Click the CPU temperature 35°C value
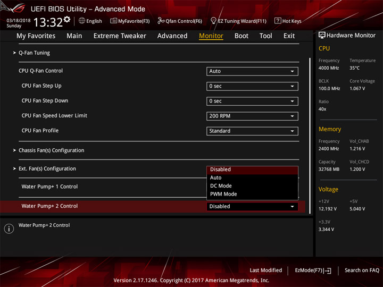Image resolution: width=383 pixels, height=287 pixels. click(x=354, y=68)
